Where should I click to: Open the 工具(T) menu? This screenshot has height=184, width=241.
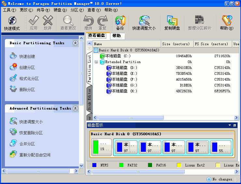9,10
